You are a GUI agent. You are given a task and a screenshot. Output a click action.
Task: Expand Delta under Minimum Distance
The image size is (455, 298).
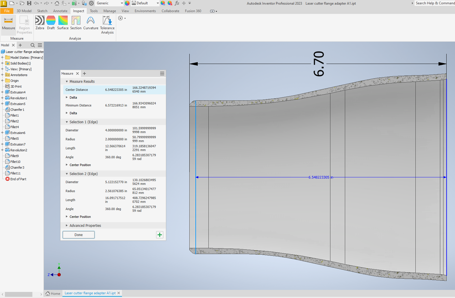click(x=67, y=113)
